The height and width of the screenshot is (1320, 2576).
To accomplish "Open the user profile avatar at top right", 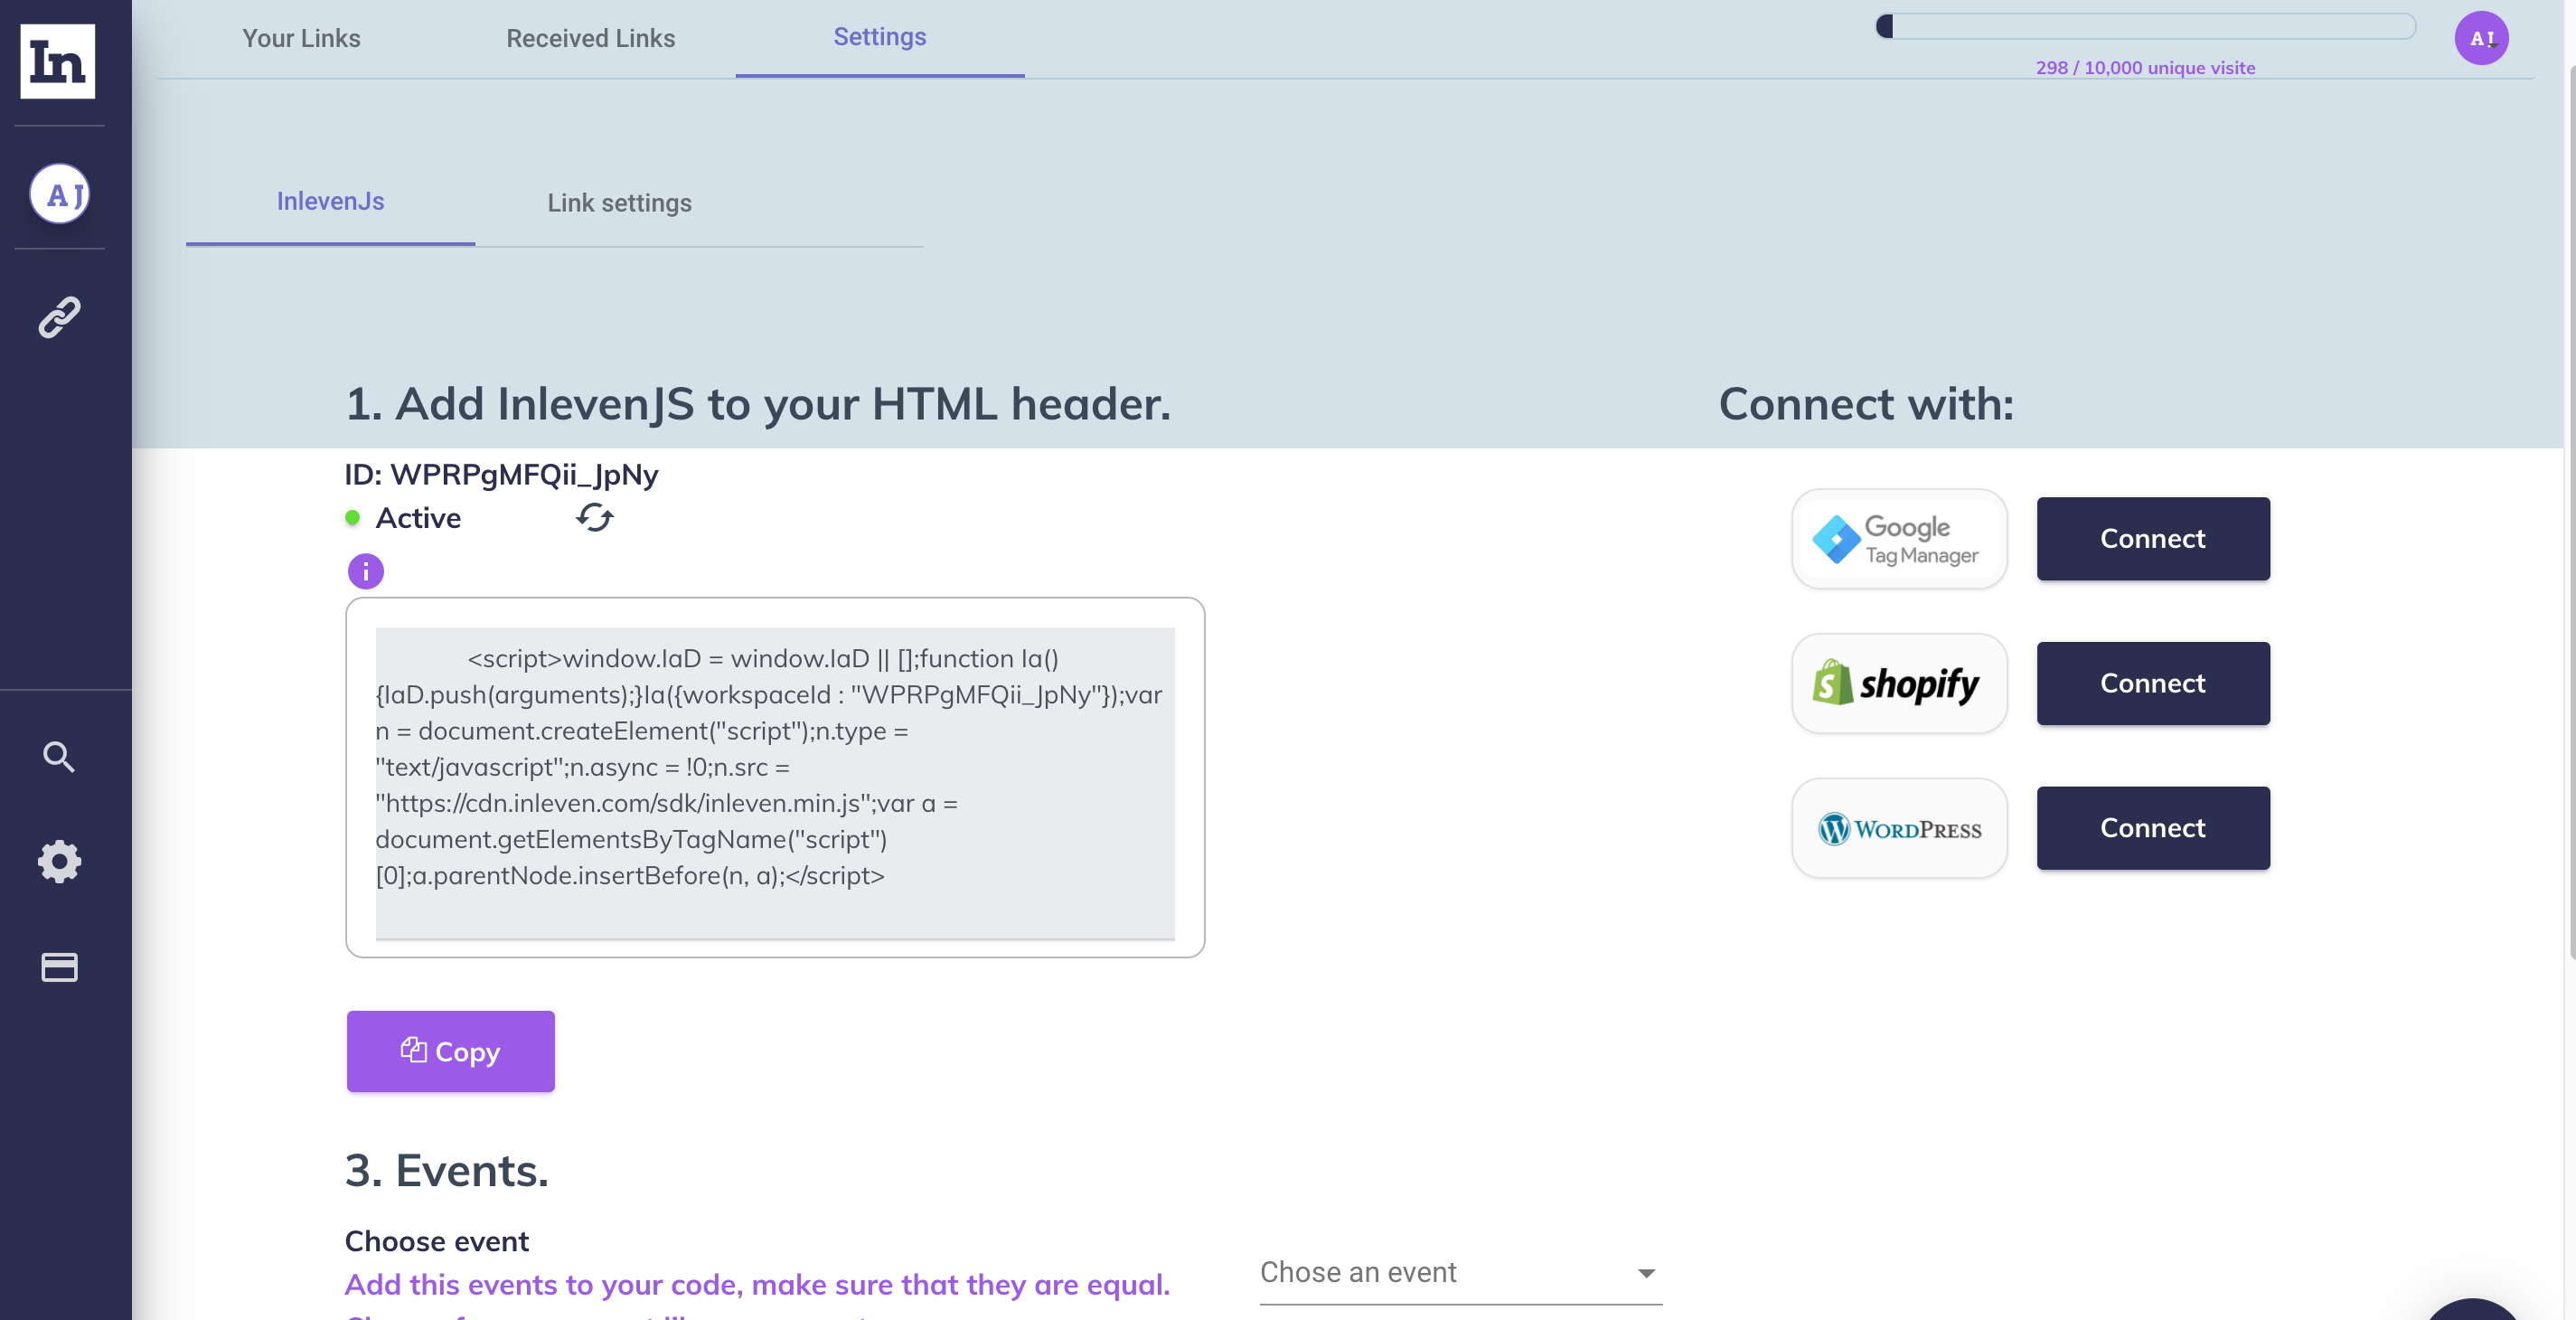I will click(2481, 38).
